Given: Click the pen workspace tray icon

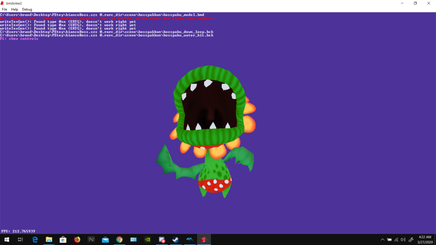Looking at the screenshot, I should pyautogui.click(x=411, y=240).
